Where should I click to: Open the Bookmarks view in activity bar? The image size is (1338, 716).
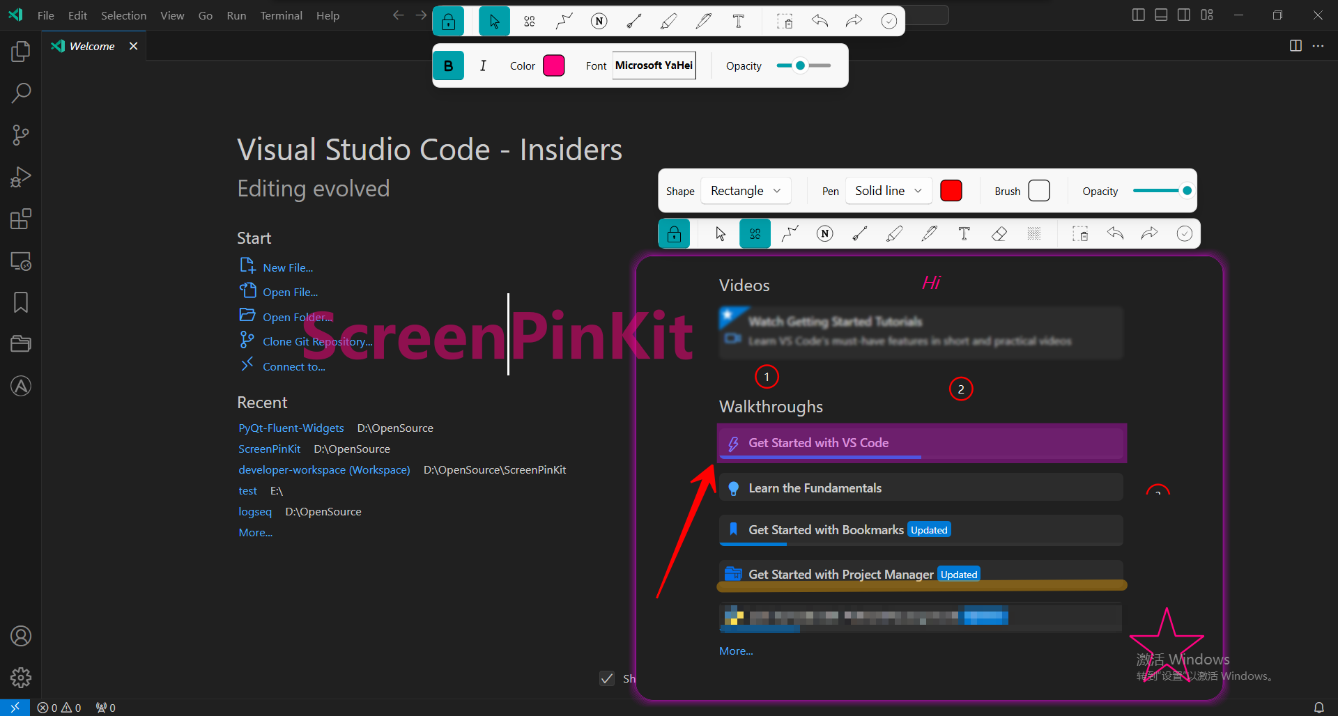click(x=21, y=302)
